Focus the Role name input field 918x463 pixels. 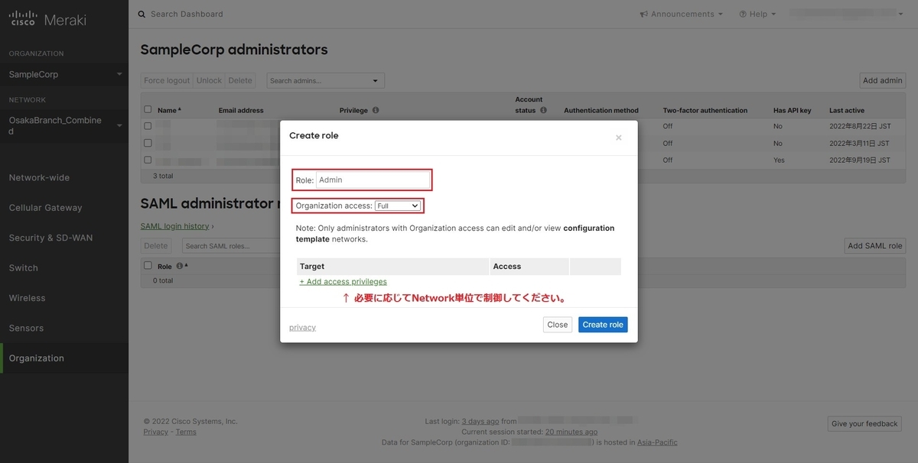coord(373,180)
